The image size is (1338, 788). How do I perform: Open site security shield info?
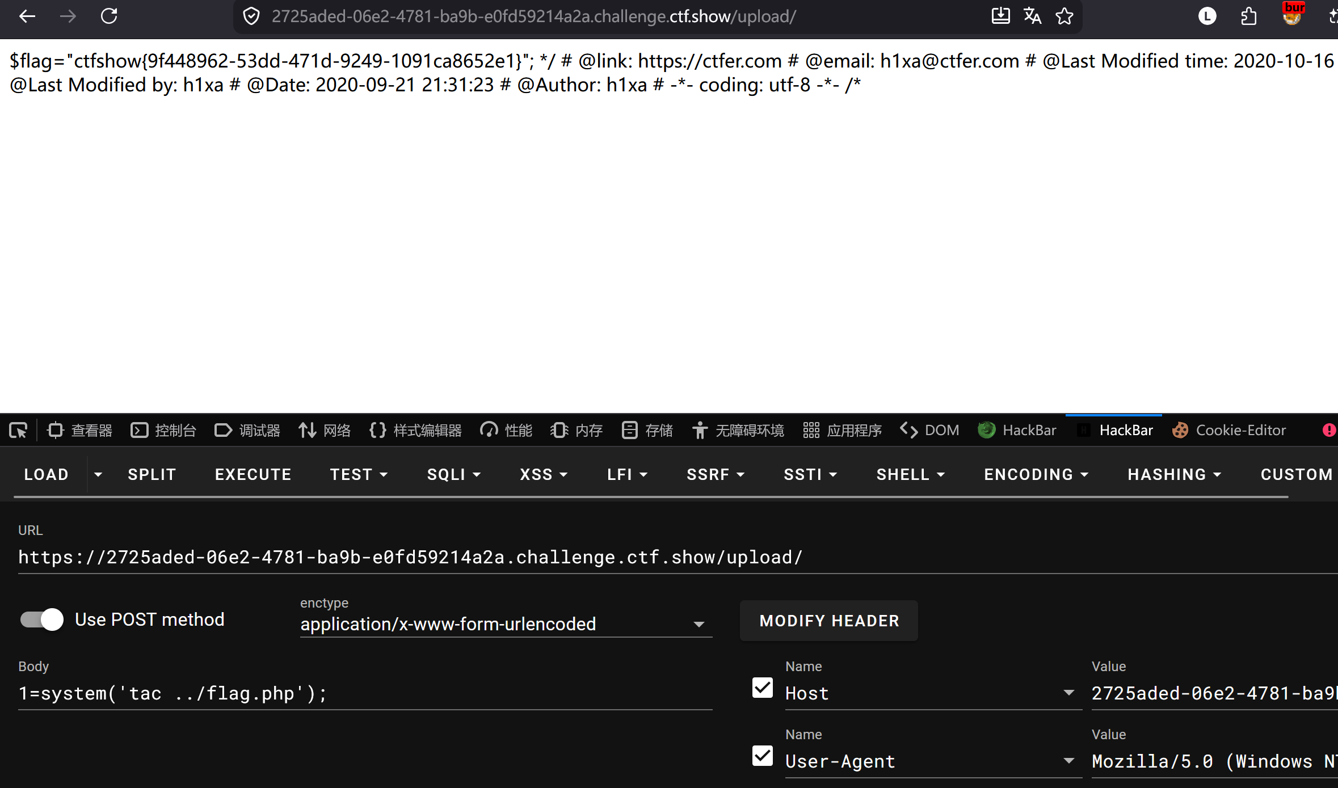pos(251,16)
